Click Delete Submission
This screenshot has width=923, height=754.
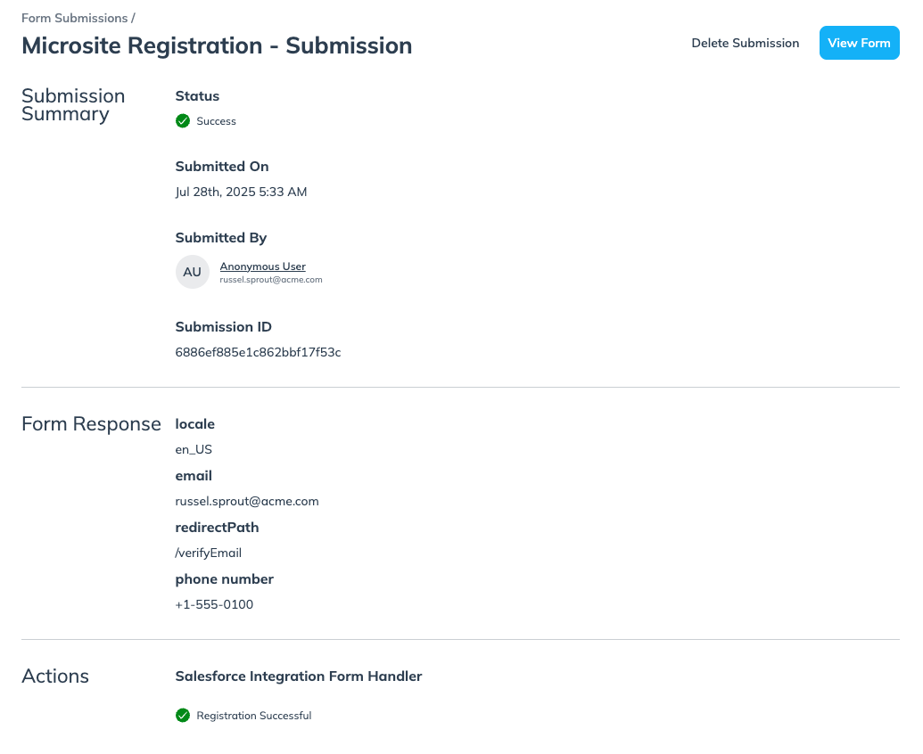[x=745, y=43]
